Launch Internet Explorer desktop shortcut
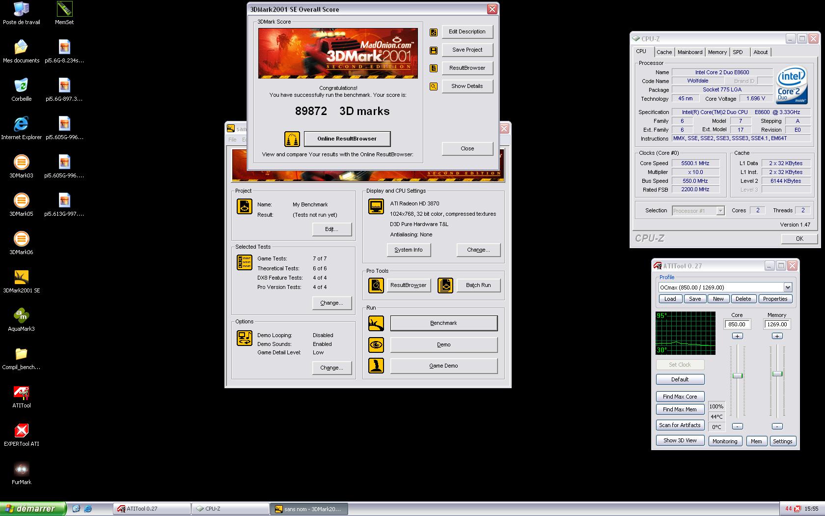The width and height of the screenshot is (825, 516). [x=21, y=128]
